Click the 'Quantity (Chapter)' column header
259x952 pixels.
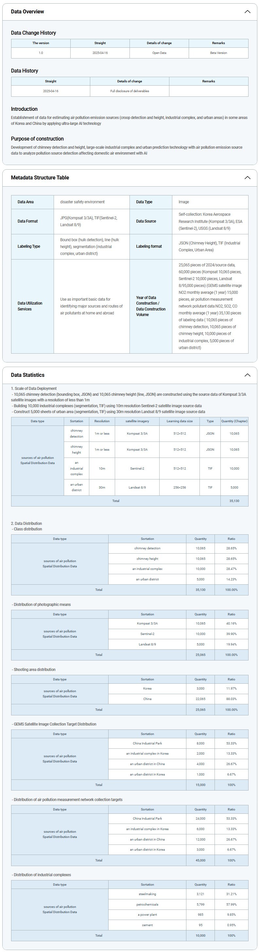click(x=234, y=421)
